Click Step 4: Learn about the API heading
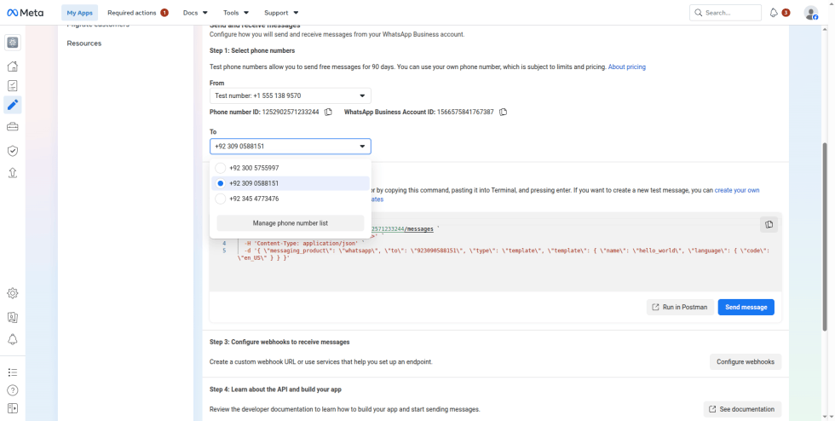The image size is (835, 421). [275, 389]
